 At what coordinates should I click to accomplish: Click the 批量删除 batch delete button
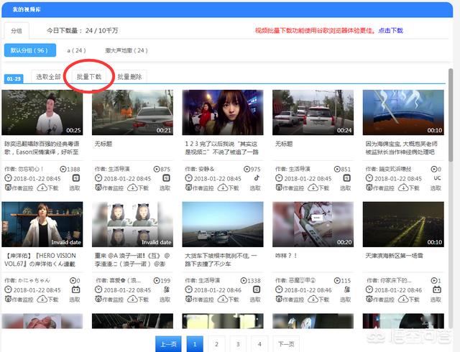(x=129, y=77)
